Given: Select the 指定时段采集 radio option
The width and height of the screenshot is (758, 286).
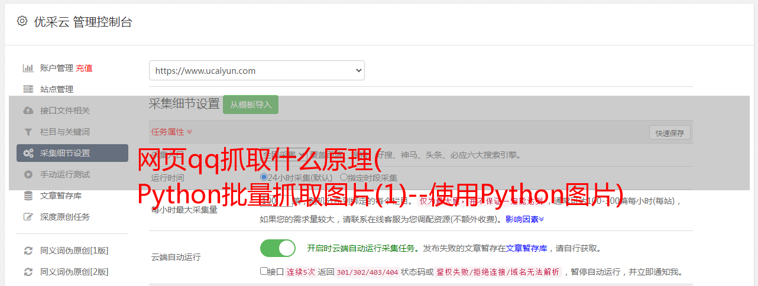Looking at the screenshot, I should point(344,177).
